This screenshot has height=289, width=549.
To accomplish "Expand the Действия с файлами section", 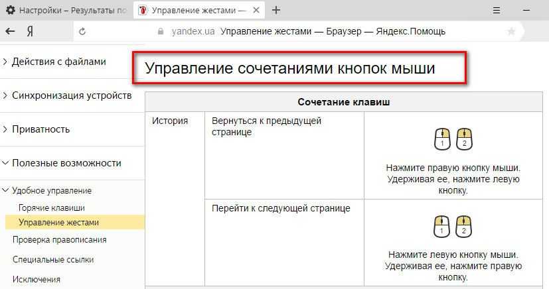I will click(58, 62).
